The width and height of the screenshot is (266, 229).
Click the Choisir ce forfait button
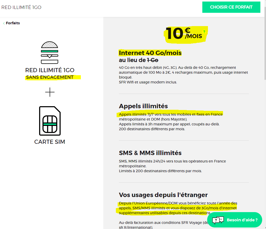[231, 7]
